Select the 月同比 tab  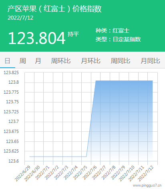[x=150, y=61]
